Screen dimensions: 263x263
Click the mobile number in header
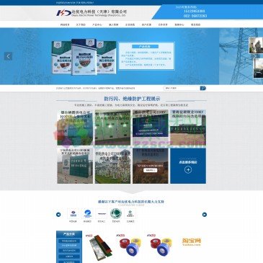(x=195, y=11)
